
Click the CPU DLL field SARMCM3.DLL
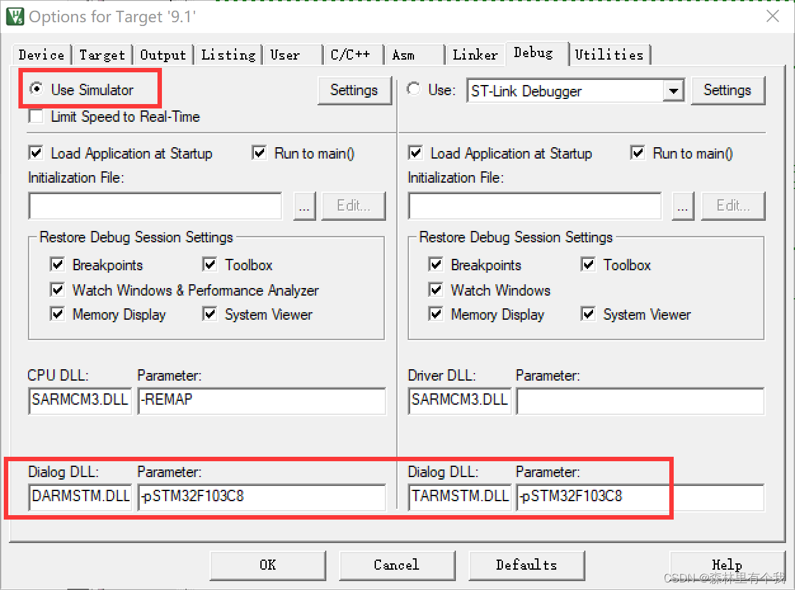(80, 401)
